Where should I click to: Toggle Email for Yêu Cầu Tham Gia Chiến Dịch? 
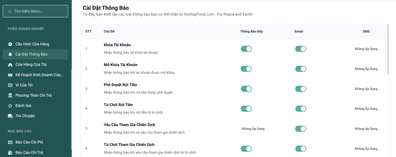(x=300, y=129)
